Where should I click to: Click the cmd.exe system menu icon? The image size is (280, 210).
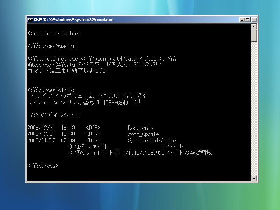coord(30,20)
